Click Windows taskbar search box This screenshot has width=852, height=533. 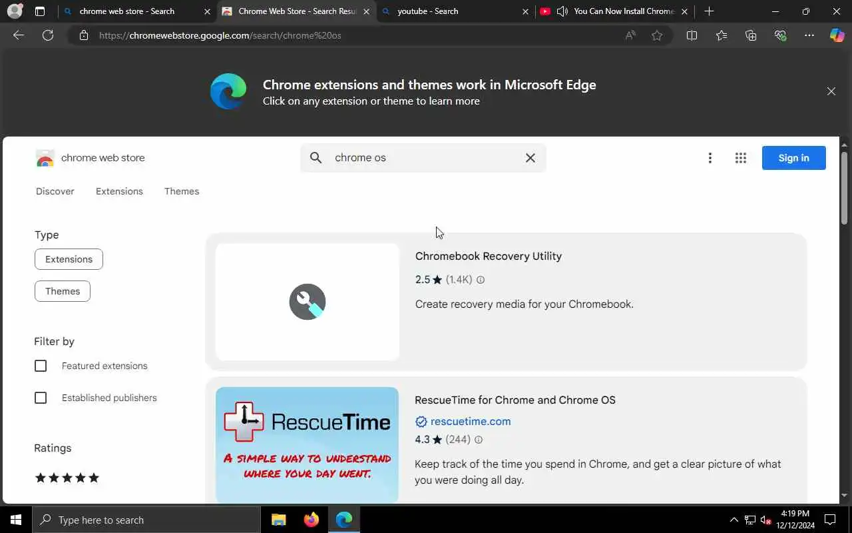(146, 520)
